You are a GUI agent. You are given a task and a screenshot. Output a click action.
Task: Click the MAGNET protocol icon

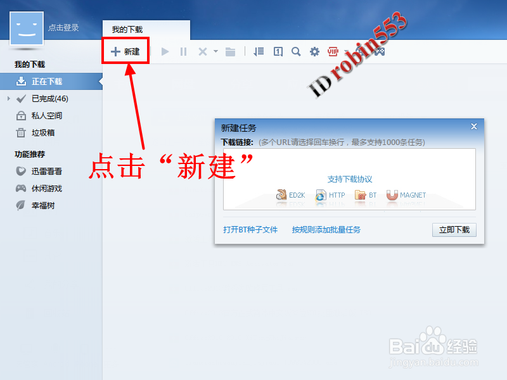click(x=392, y=195)
